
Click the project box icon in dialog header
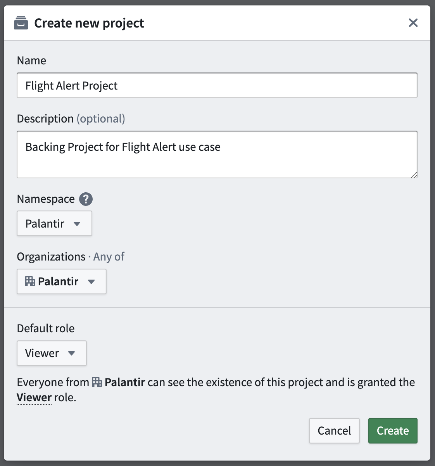click(21, 23)
